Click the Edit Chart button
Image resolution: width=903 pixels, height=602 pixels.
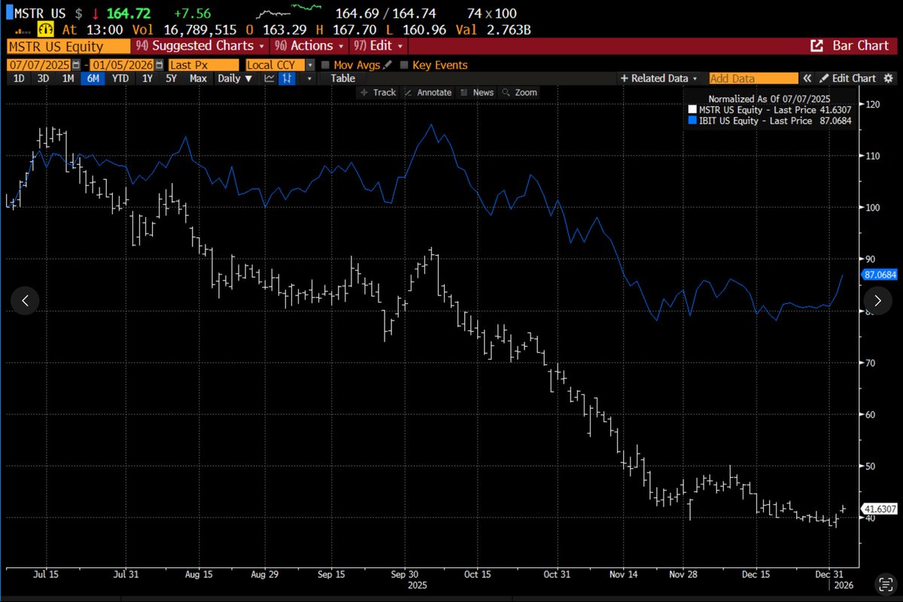(x=847, y=78)
